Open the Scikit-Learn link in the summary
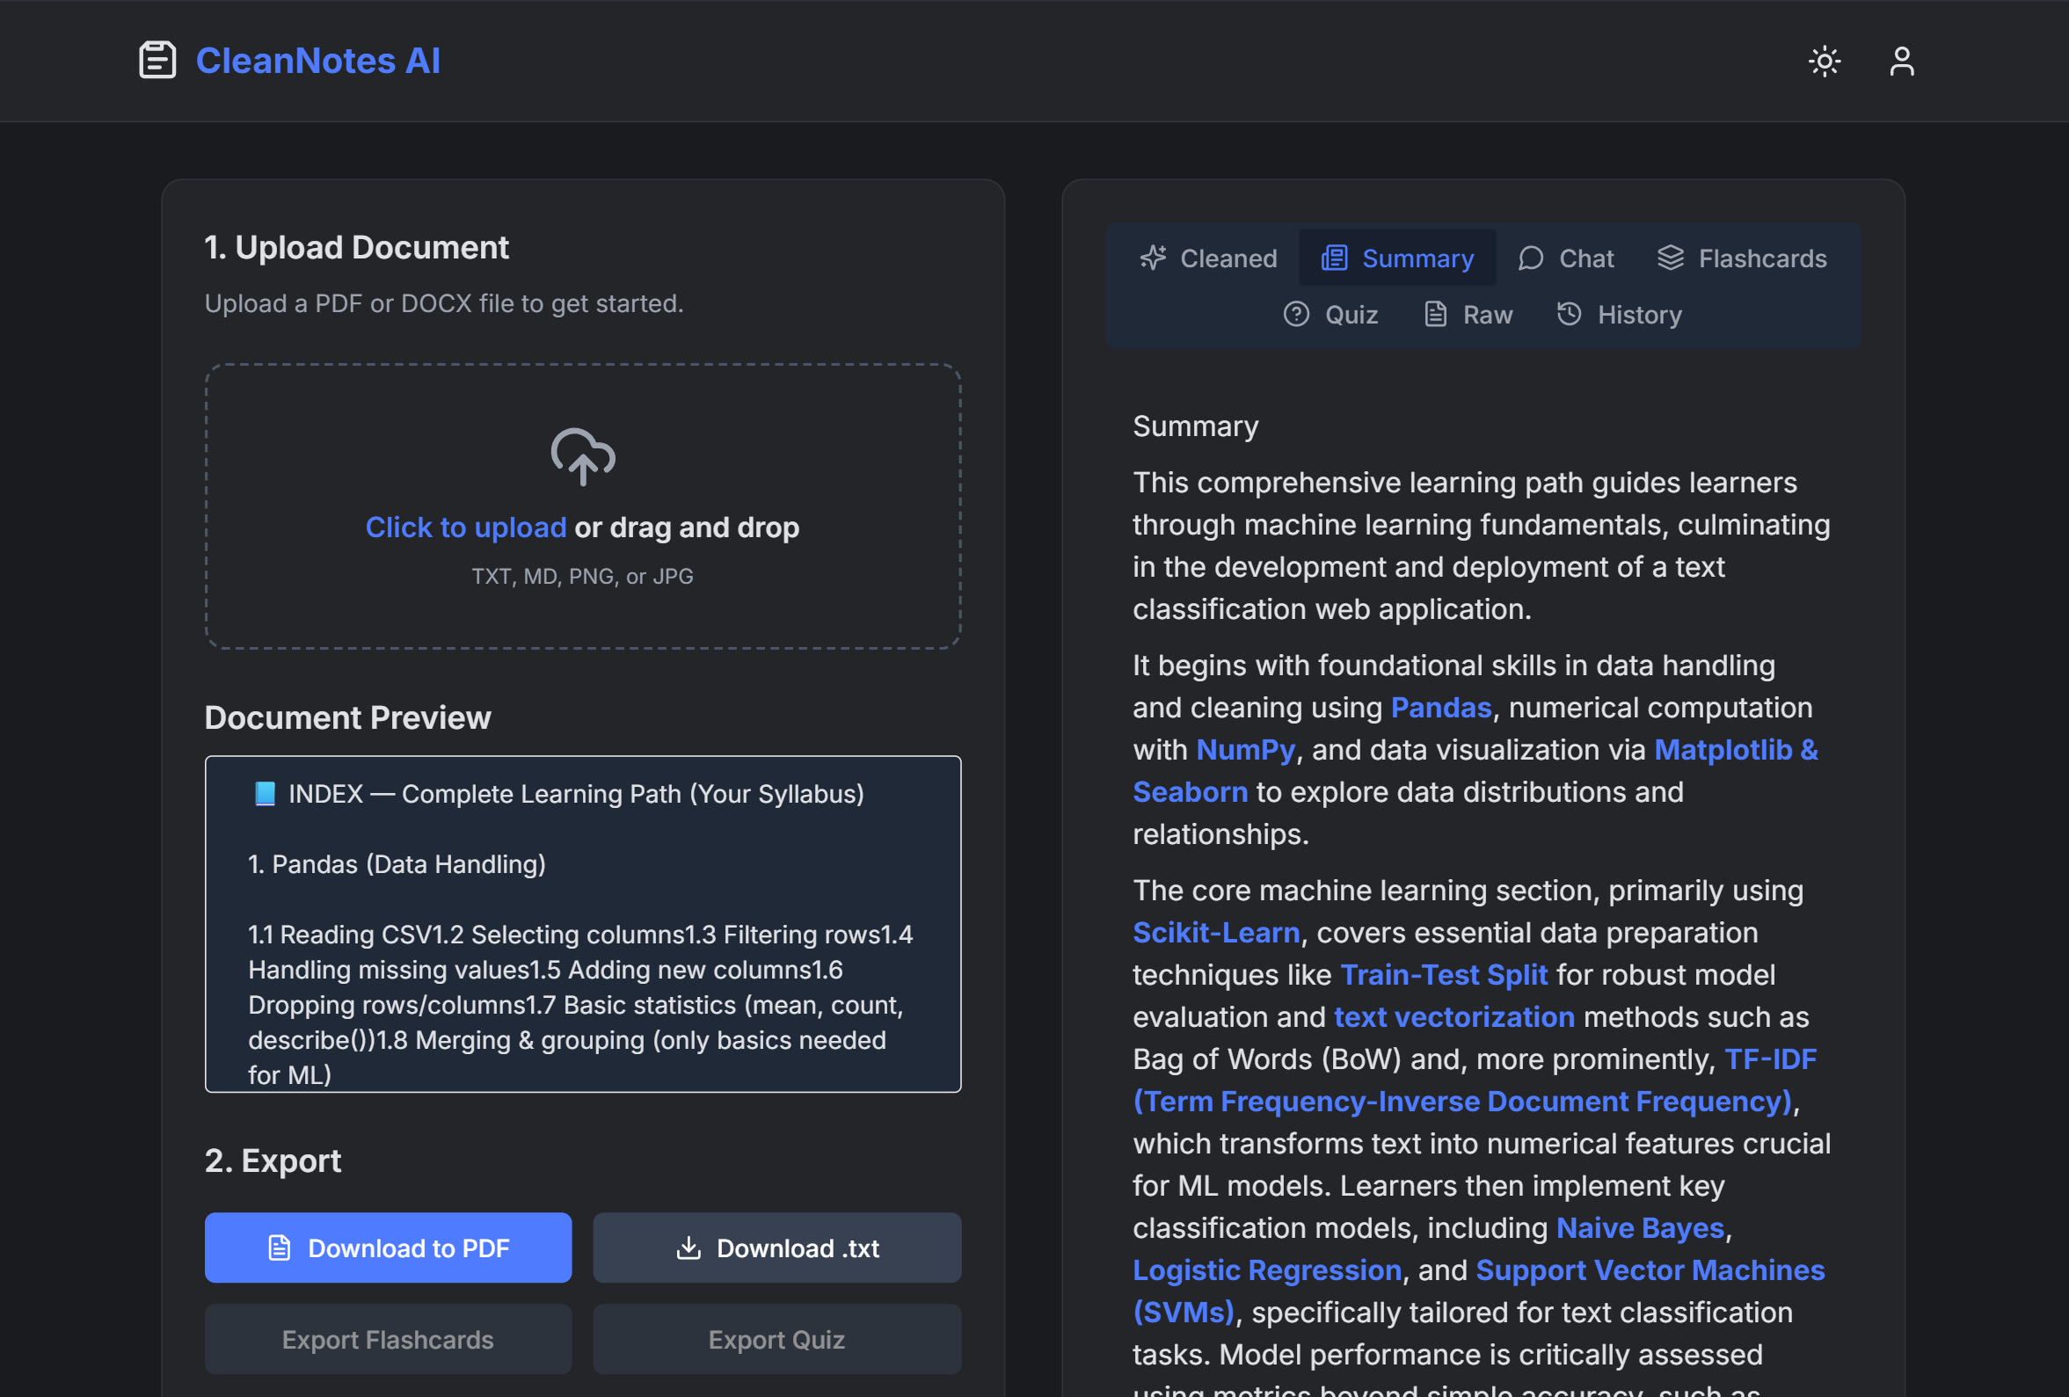Viewport: 2069px width, 1397px height. coord(1216,932)
